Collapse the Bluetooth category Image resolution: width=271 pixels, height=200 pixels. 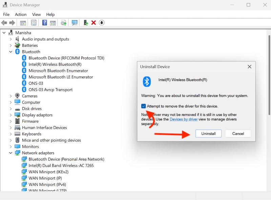11,52
